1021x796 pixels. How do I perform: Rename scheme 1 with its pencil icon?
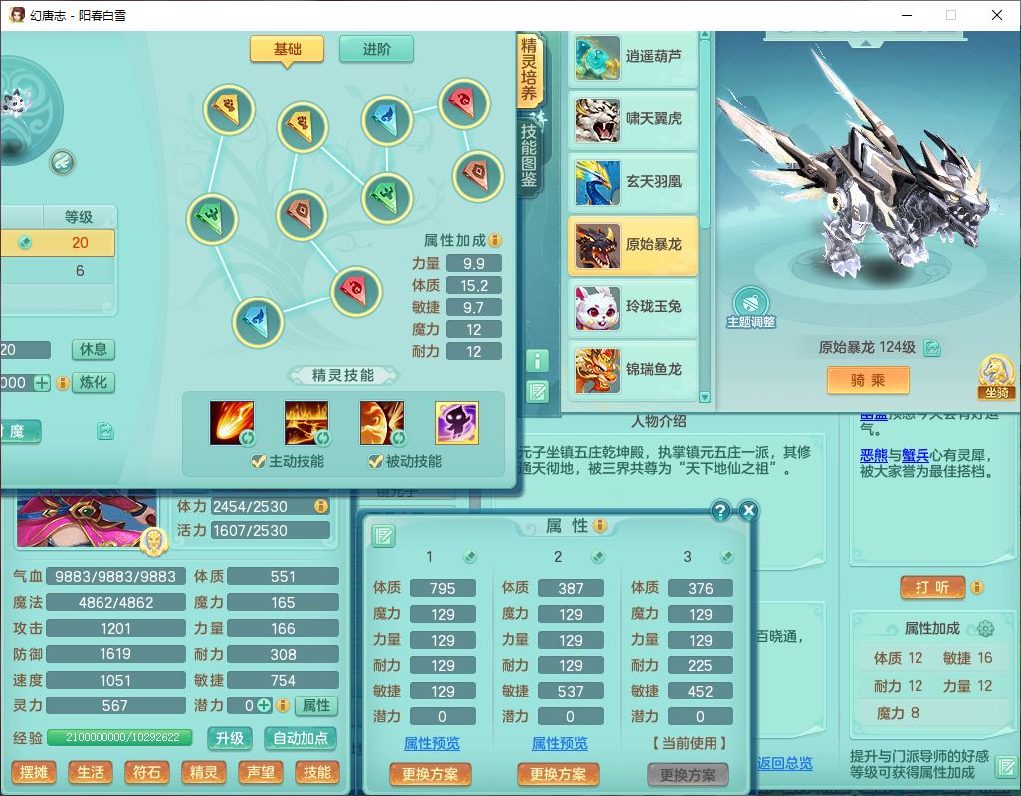coord(469,557)
